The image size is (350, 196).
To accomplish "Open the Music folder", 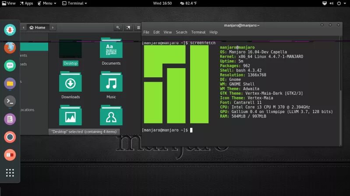I will pos(111,85).
